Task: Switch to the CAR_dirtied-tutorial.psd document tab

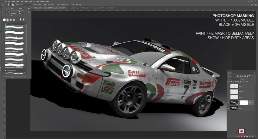Action: (48, 8)
